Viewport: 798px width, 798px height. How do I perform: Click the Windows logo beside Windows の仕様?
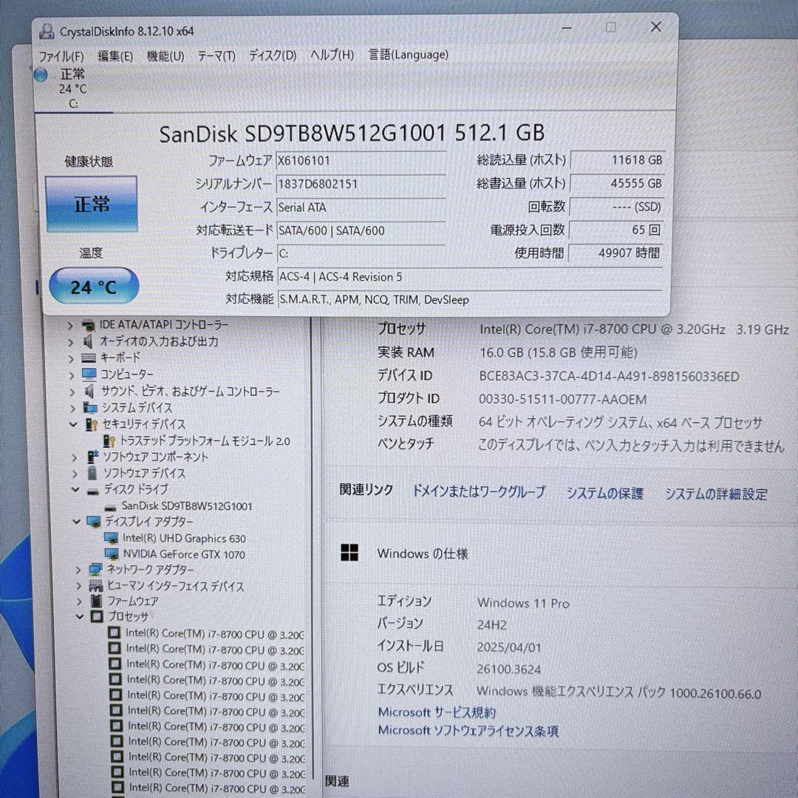(x=349, y=553)
